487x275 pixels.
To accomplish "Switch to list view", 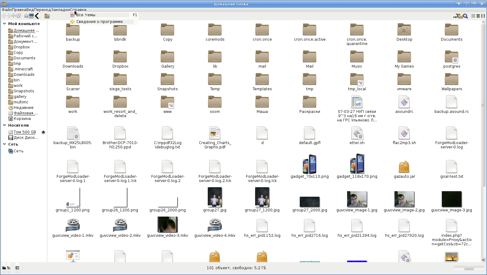I will [478, 16].
